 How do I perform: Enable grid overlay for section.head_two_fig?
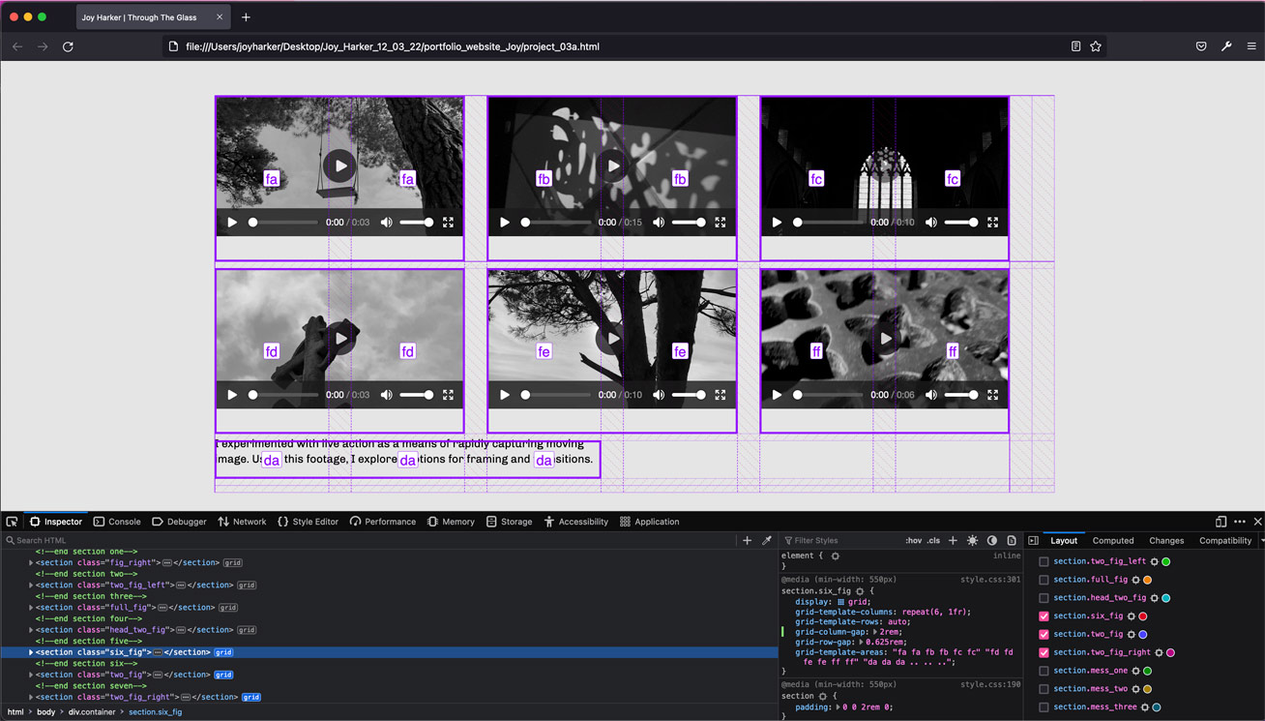pyautogui.click(x=1044, y=598)
